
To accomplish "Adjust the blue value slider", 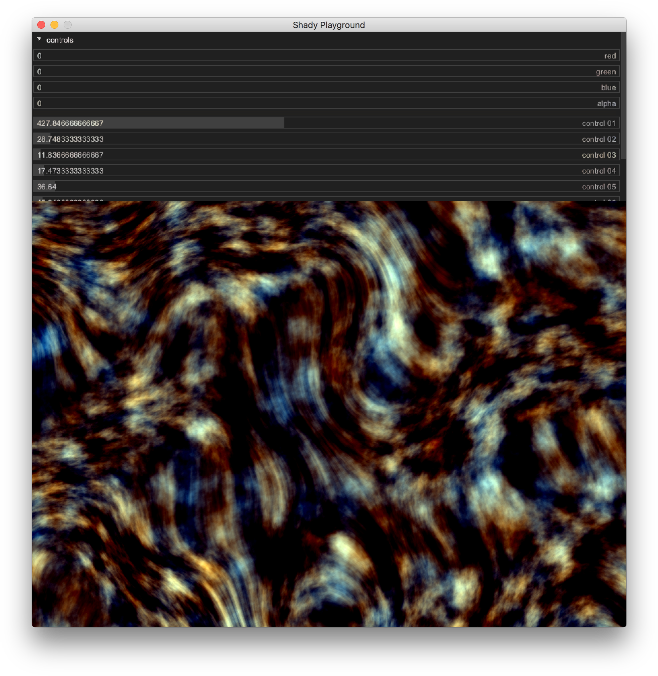I will click(x=326, y=87).
